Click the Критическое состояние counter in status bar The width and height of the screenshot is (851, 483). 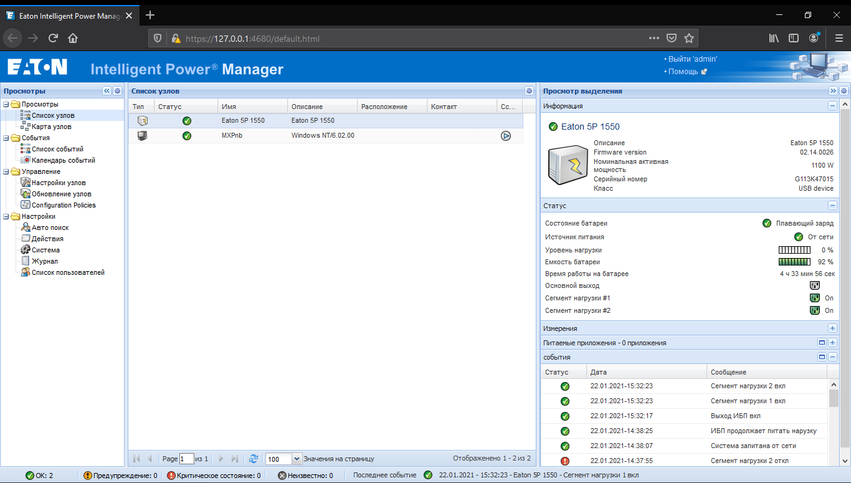click(x=214, y=476)
